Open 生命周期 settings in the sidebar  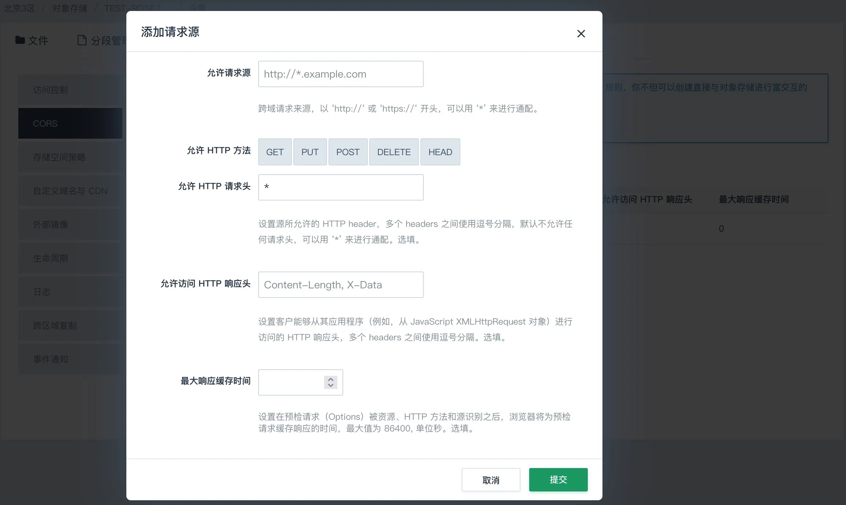click(x=70, y=258)
